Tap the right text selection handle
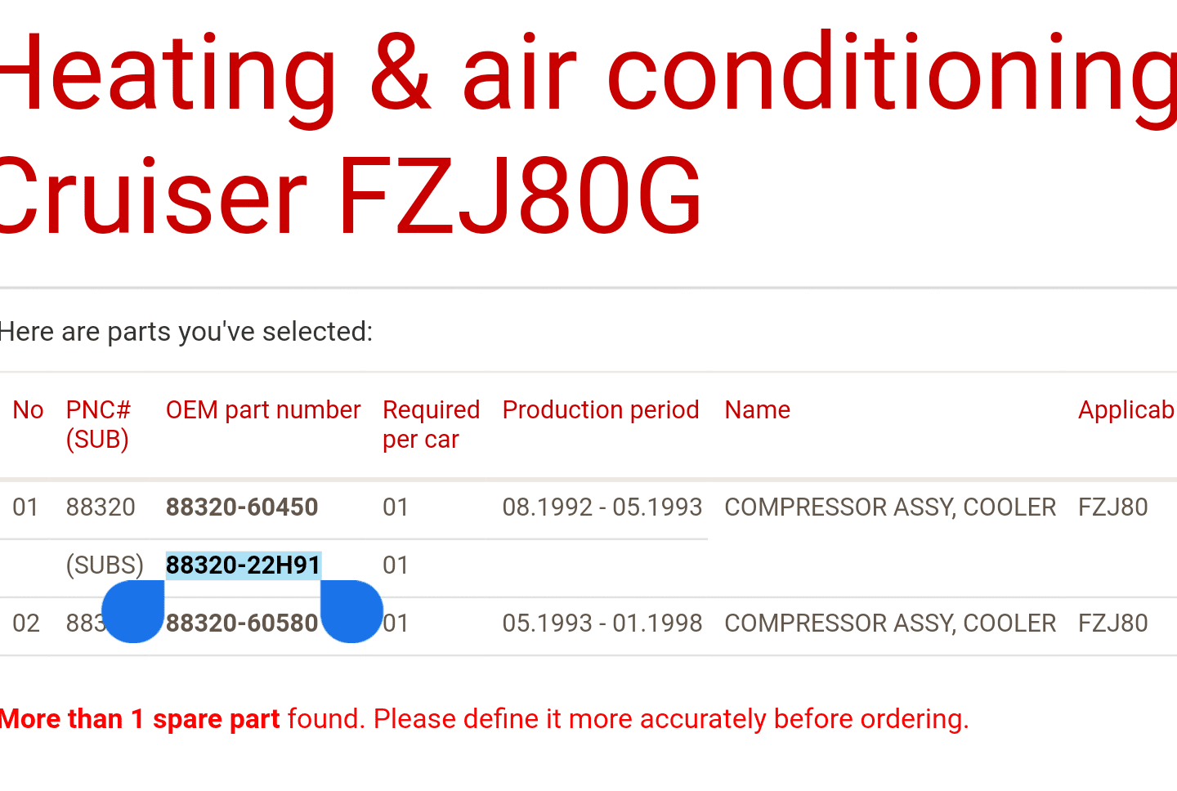Screen dimensions: 1177x791 click(x=351, y=611)
